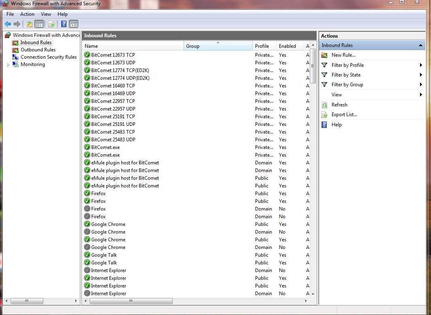Sort by the Profile column header
Image resolution: width=431 pixels, height=315 pixels.
(x=264, y=46)
